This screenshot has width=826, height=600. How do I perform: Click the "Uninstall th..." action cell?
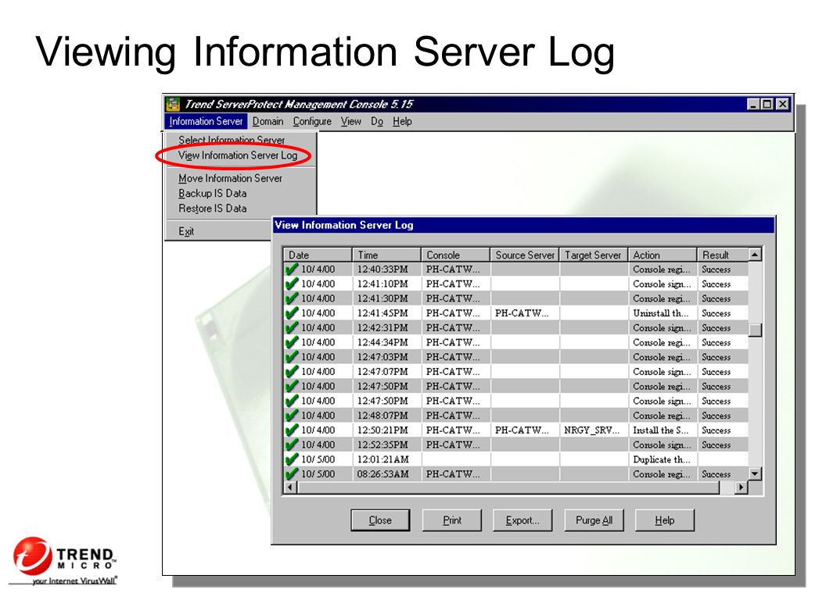click(x=661, y=313)
